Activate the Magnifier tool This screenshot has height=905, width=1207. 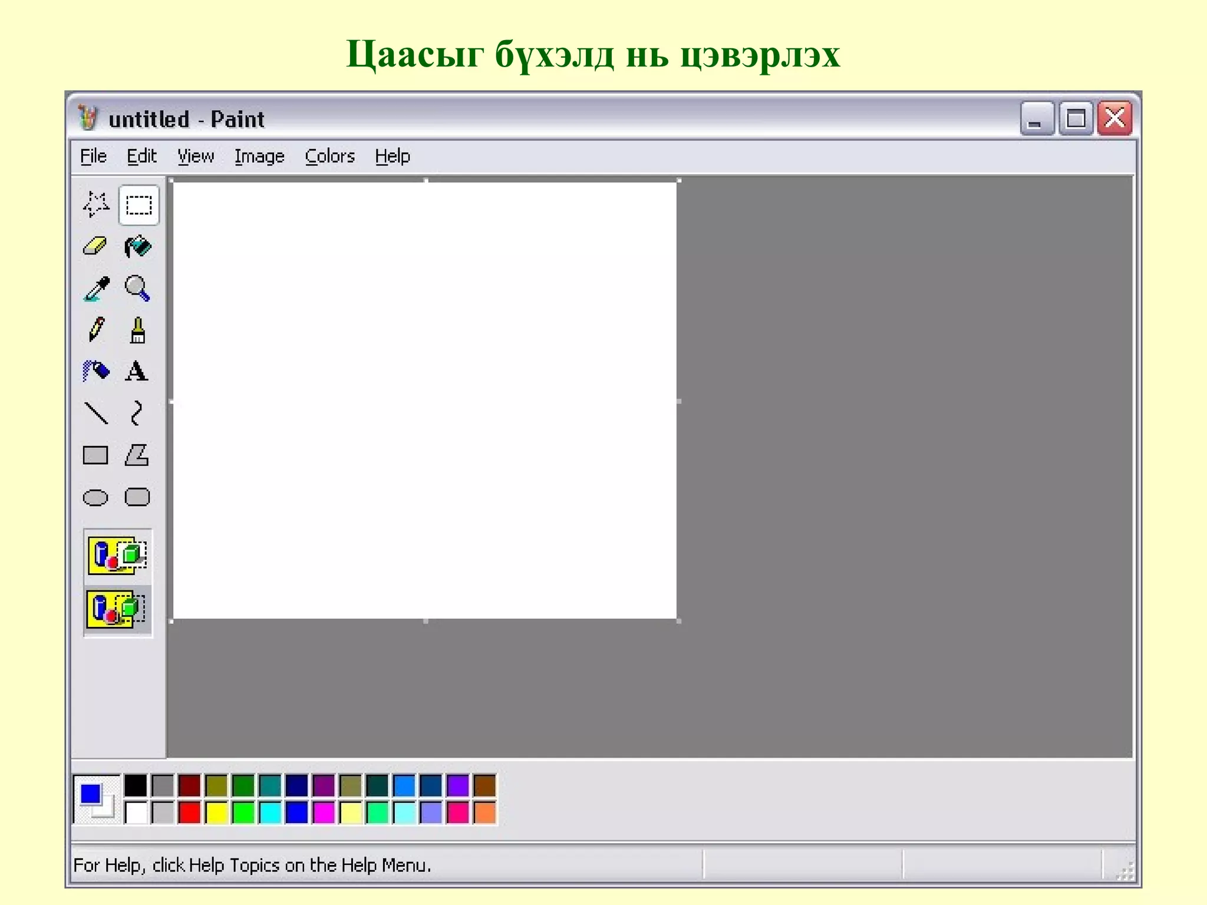pyautogui.click(x=138, y=289)
